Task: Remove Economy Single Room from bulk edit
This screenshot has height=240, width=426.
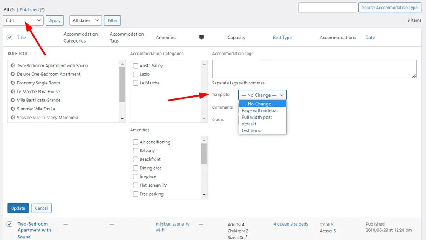Action: pos(12,83)
